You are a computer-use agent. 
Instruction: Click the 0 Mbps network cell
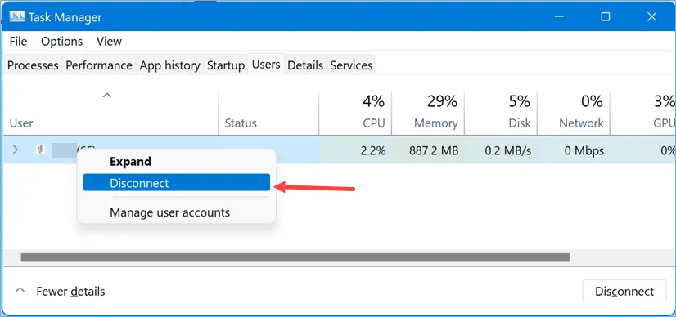574,150
